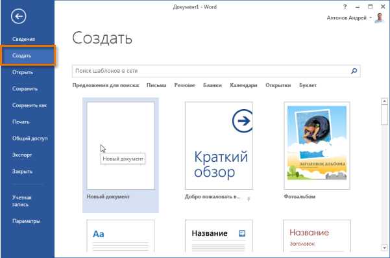Open Параметры options
390x258 pixels.
[26, 221]
